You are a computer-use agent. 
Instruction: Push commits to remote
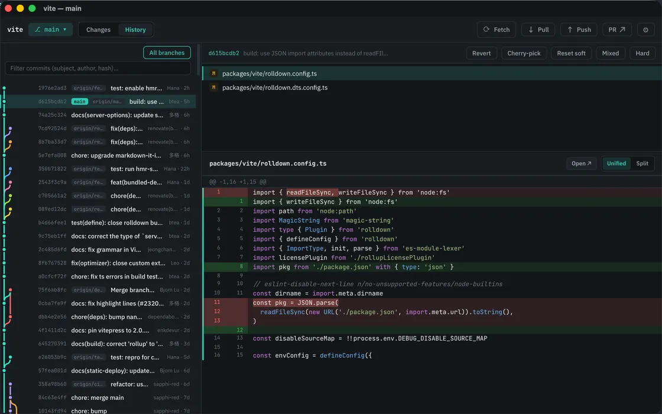[579, 30]
